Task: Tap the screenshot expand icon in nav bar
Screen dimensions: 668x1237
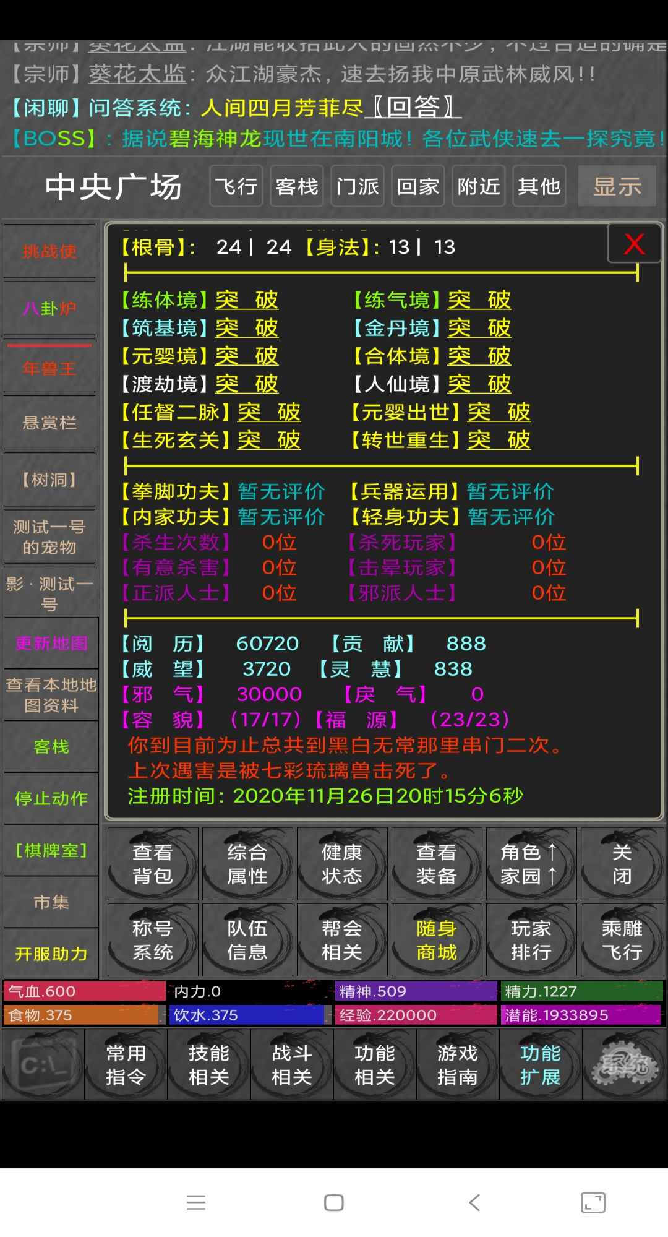Action: pyautogui.click(x=593, y=1202)
